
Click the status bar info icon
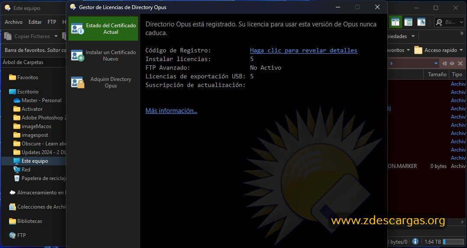click(415, 242)
